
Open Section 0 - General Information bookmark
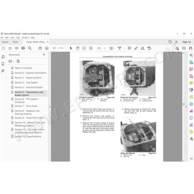(30, 73)
